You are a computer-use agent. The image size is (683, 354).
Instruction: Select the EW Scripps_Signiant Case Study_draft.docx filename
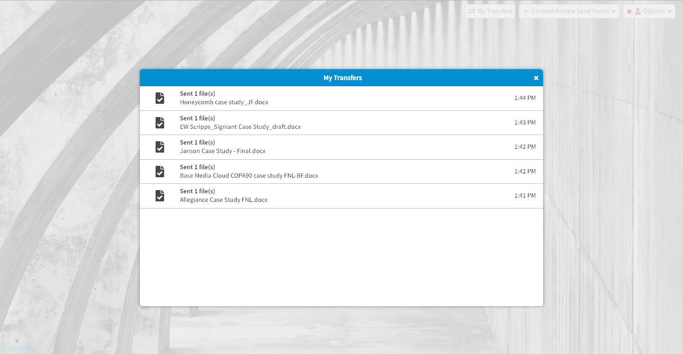pyautogui.click(x=240, y=127)
